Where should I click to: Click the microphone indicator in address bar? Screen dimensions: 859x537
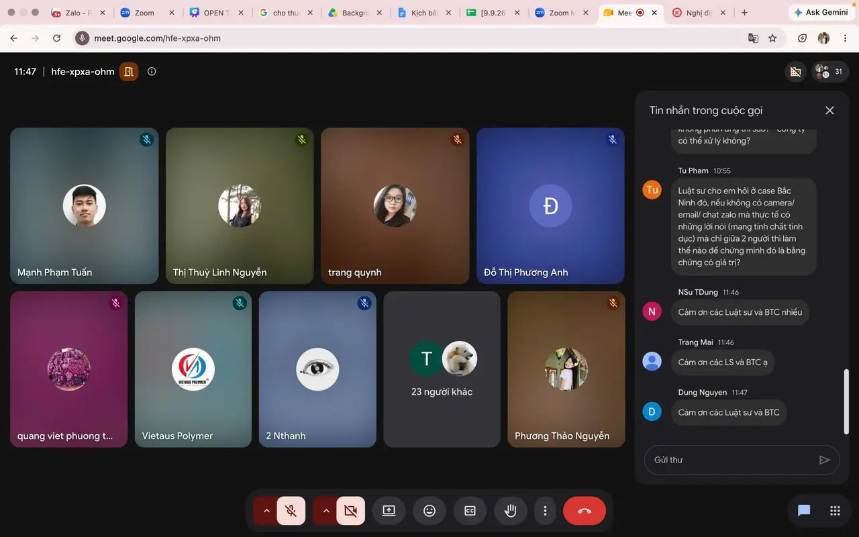[x=82, y=38]
